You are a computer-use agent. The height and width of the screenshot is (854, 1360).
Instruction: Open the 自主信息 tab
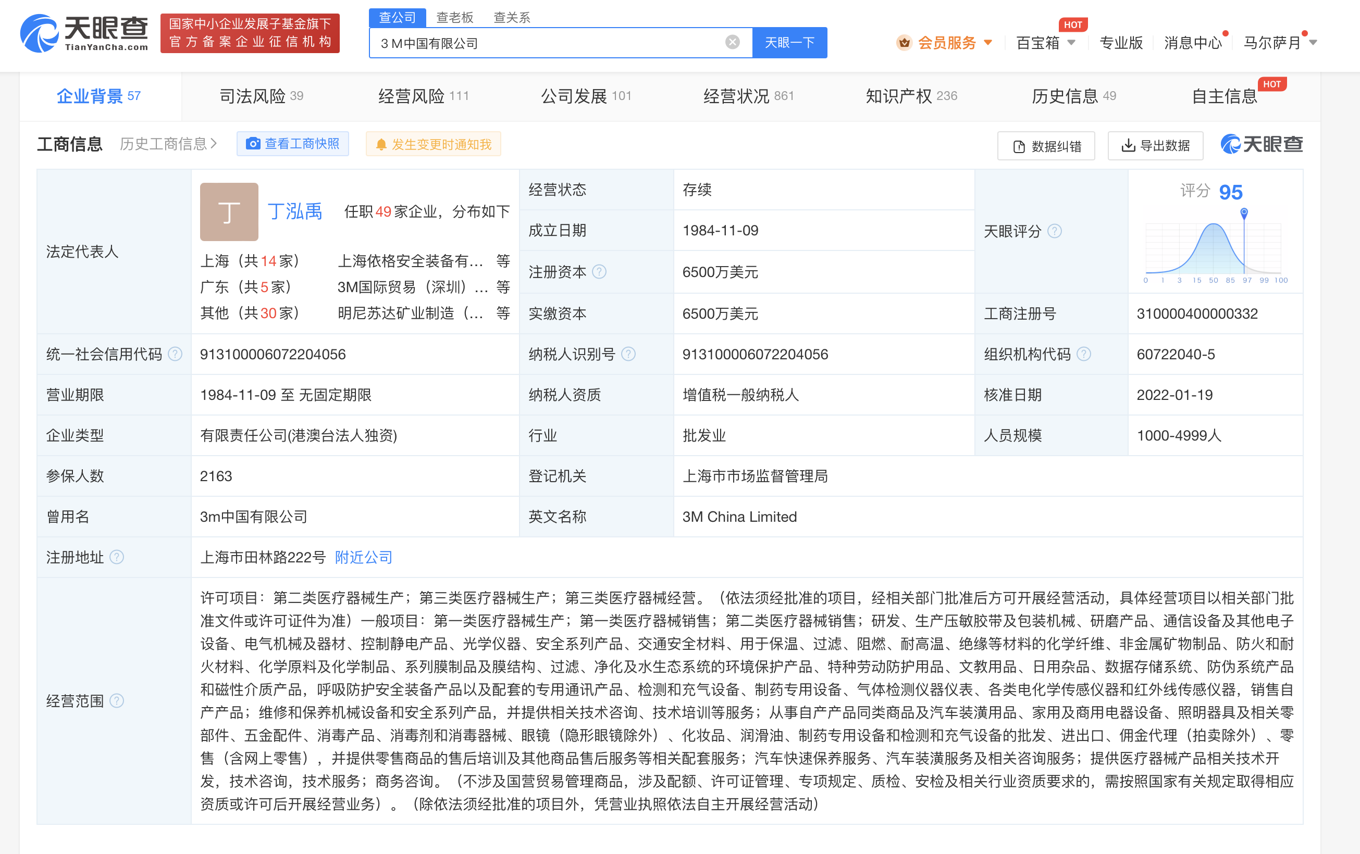[1225, 96]
